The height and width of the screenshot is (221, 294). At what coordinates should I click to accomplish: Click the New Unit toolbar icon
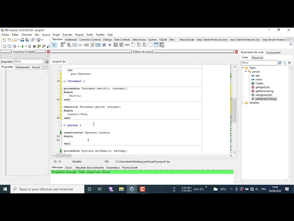tap(4, 40)
